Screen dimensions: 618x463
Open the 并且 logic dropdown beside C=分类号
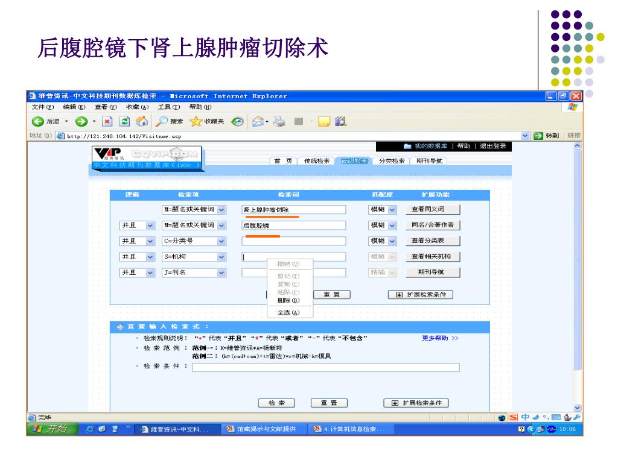pyautogui.click(x=150, y=241)
